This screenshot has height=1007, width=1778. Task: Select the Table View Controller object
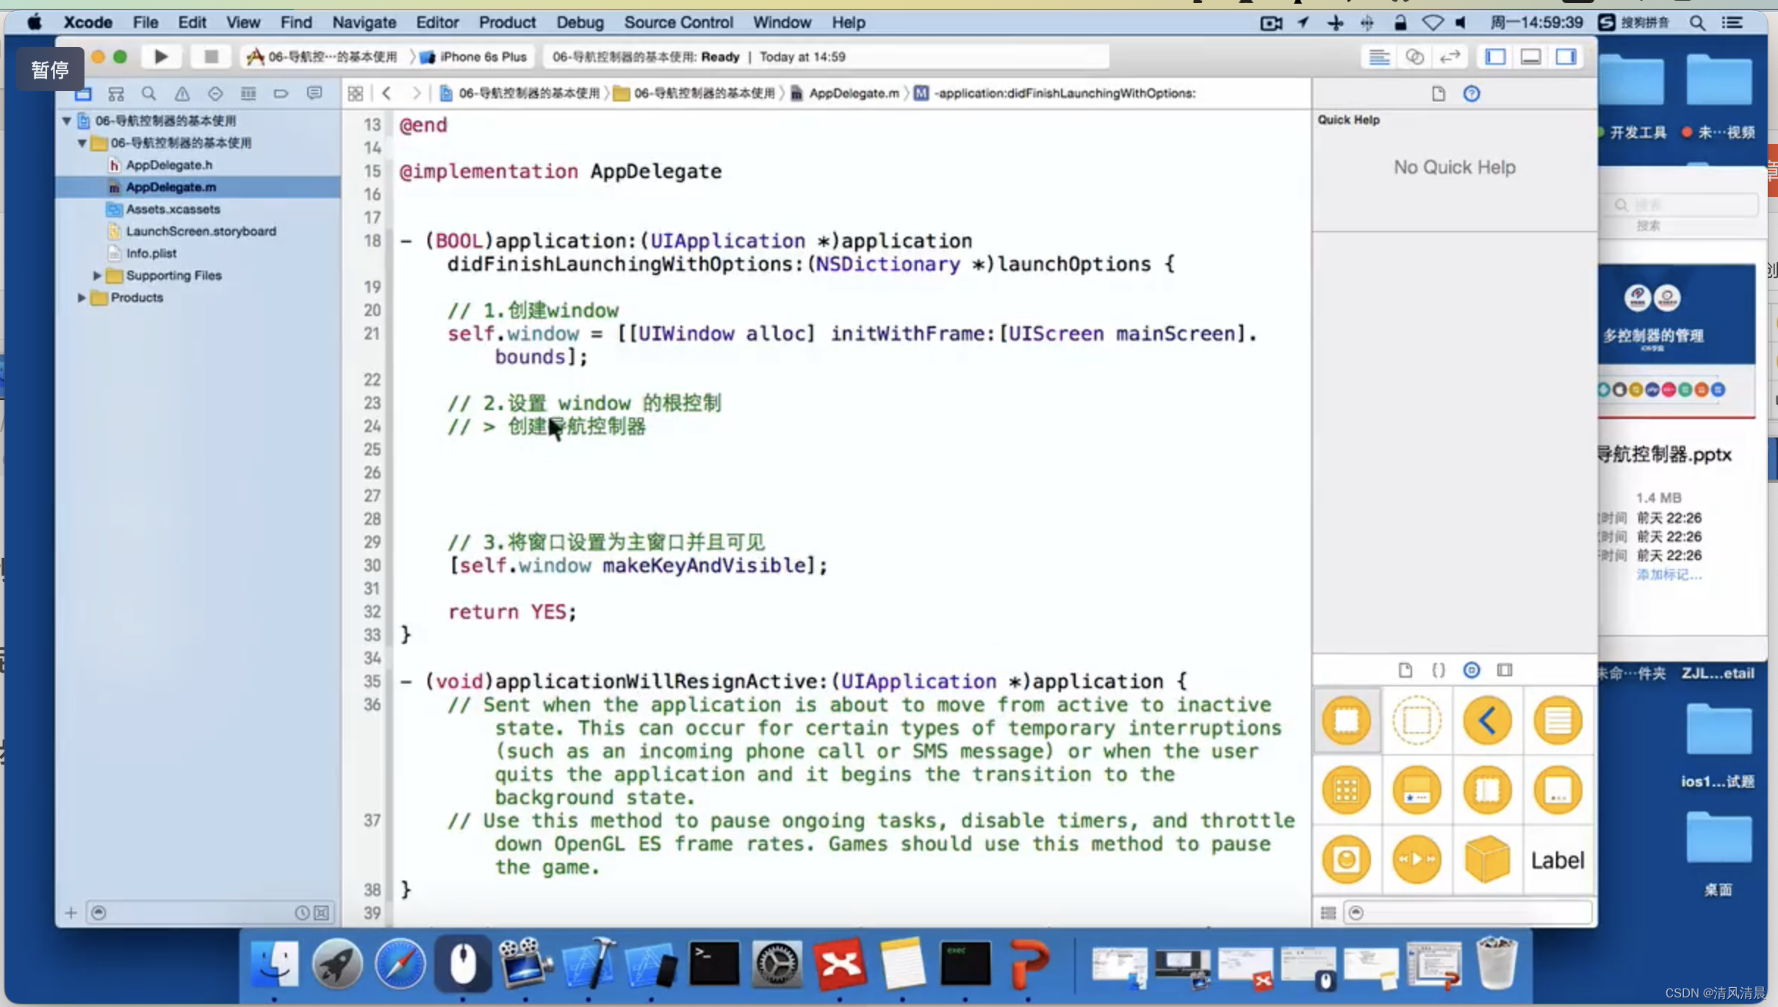pyautogui.click(x=1558, y=720)
